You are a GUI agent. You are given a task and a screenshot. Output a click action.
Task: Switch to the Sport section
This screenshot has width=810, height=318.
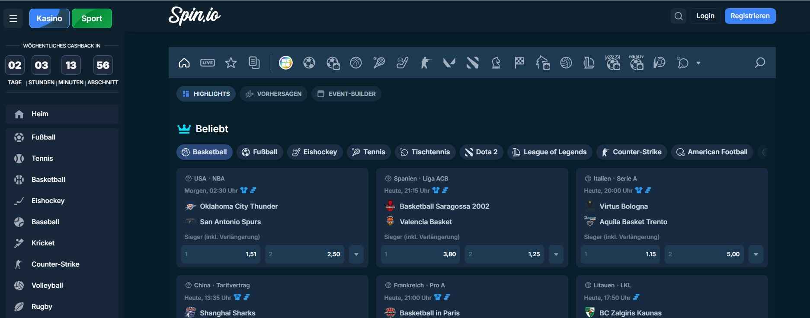point(92,19)
